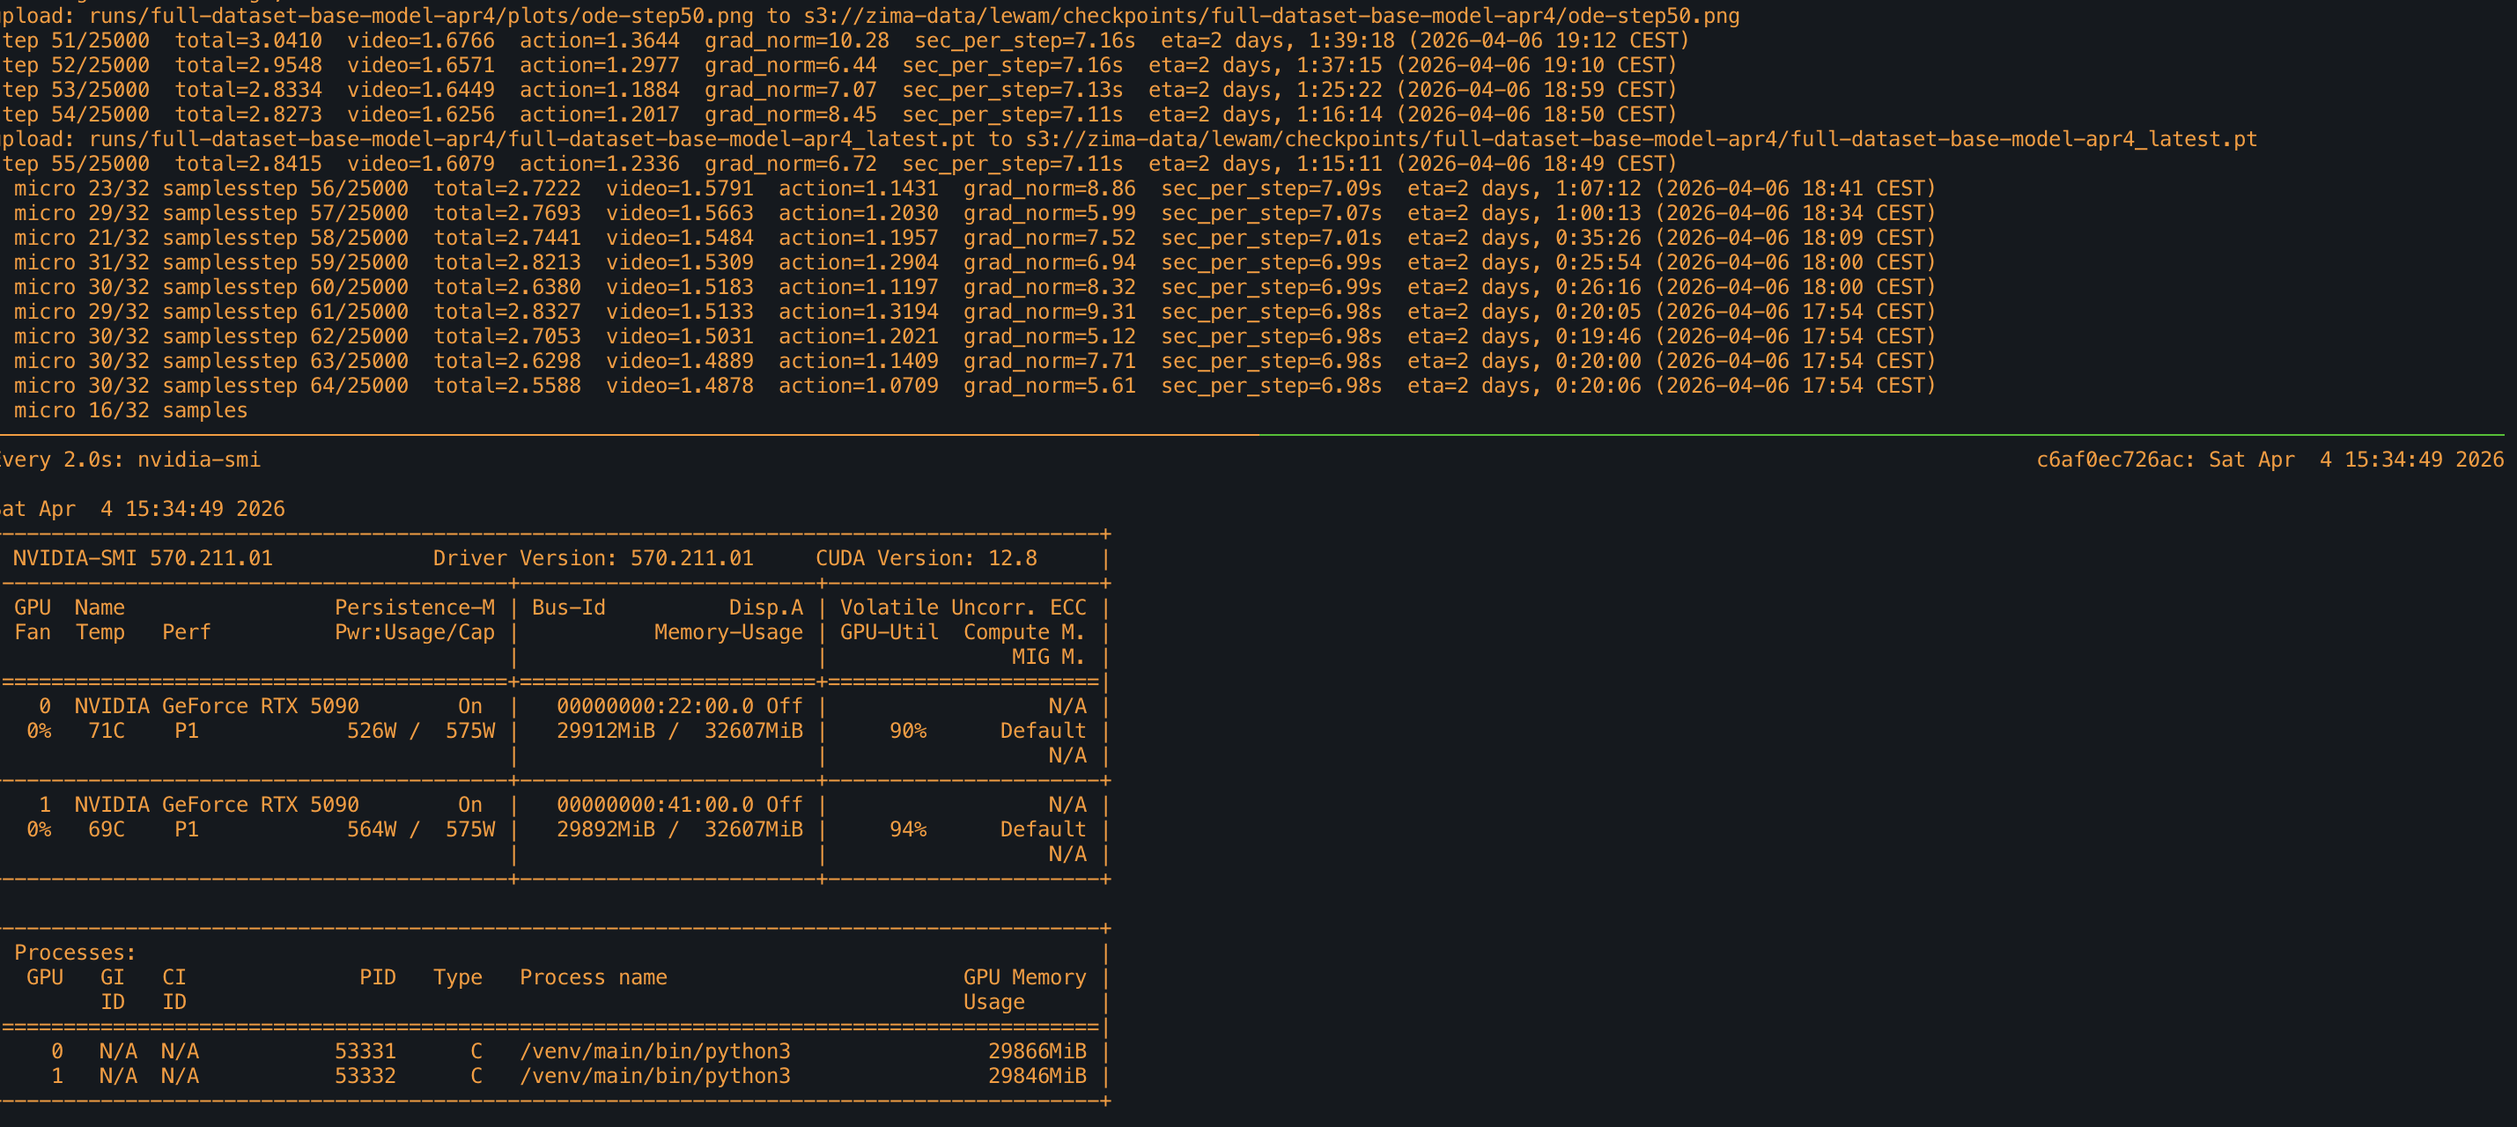This screenshot has width=2517, height=1127.
Task: Click the Driver Version 570.211.01 text
Action: coord(593,557)
